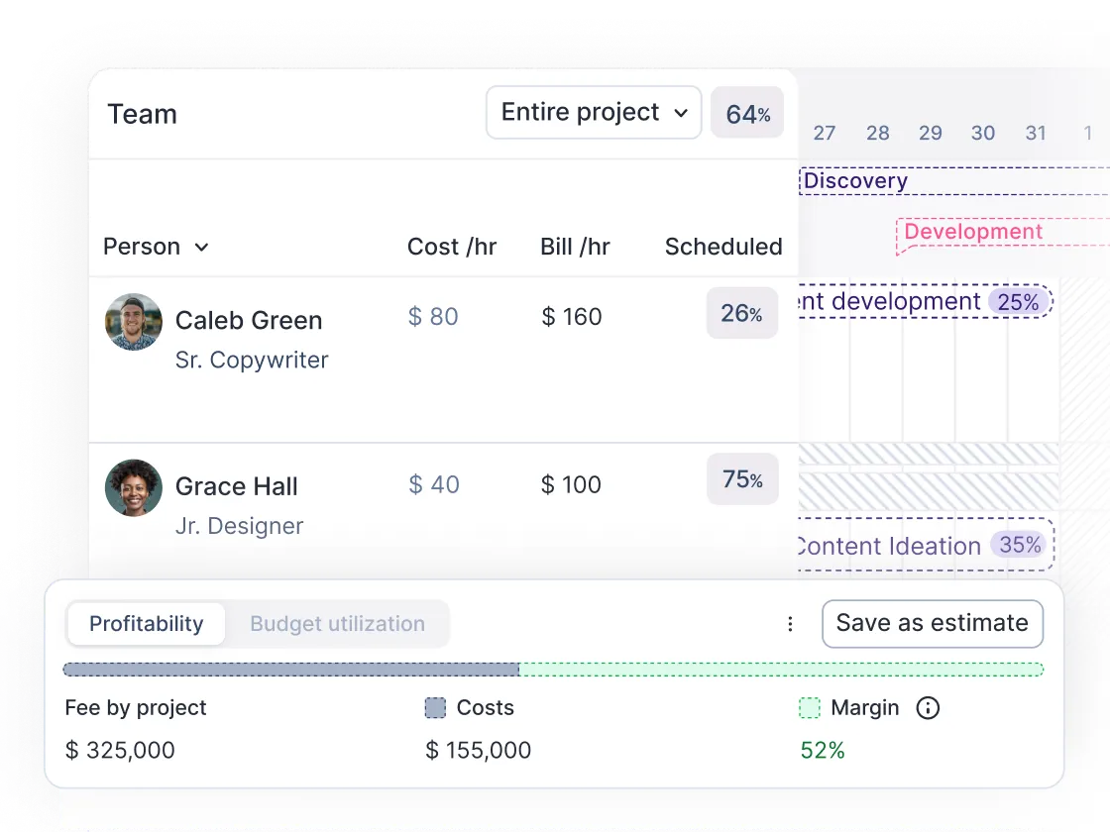Select date 28 on the timeline header
This screenshot has width=1110, height=832.
click(x=877, y=133)
